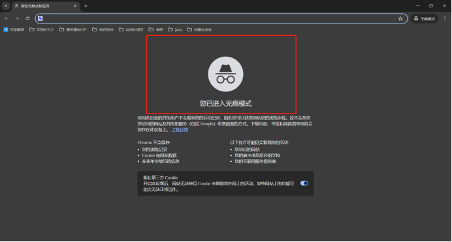Open Chrome three-dot menu
This screenshot has width=452, height=242.
445,18
